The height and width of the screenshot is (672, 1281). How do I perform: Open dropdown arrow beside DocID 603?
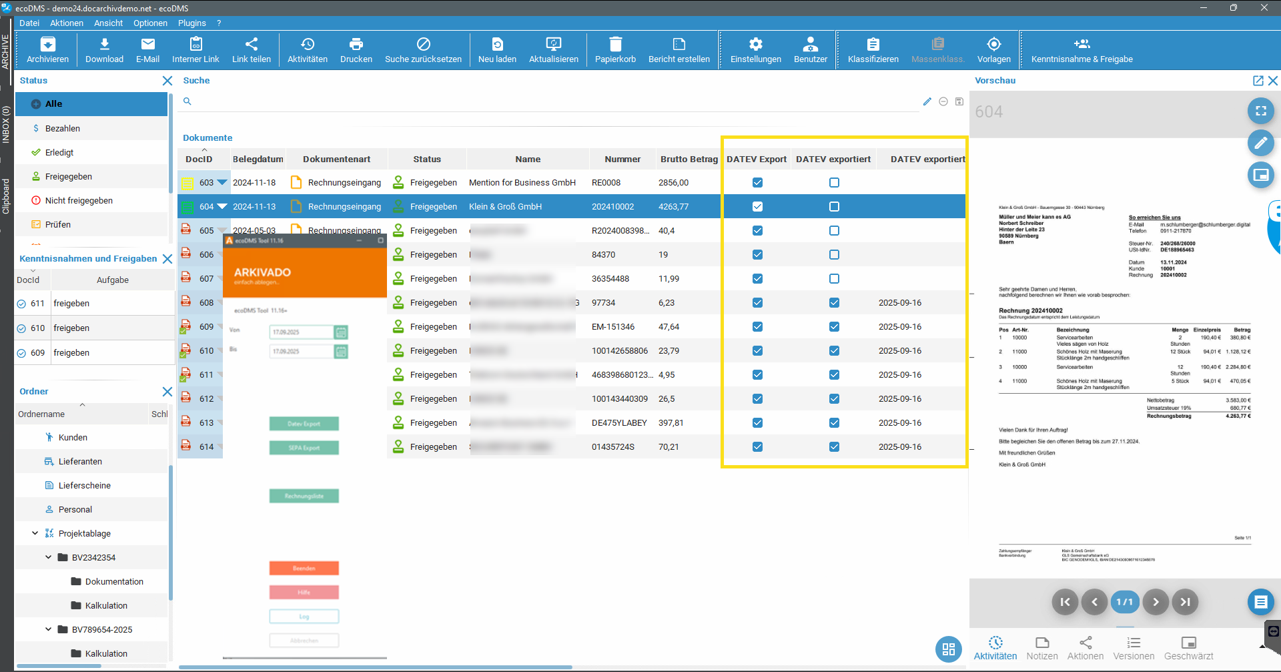click(x=222, y=182)
